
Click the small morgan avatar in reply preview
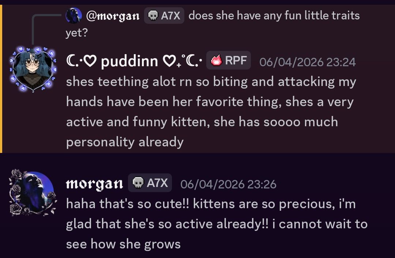click(74, 15)
